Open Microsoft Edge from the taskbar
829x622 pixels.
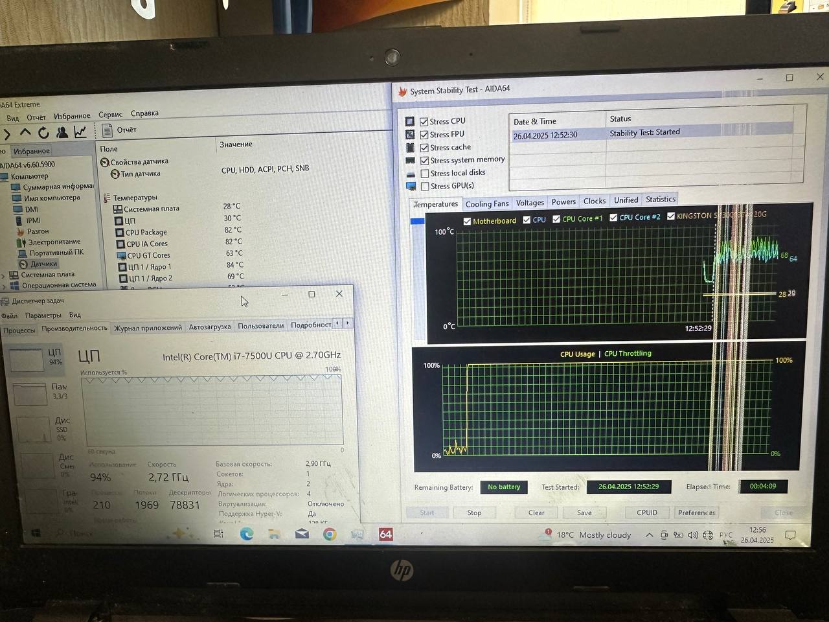click(247, 534)
